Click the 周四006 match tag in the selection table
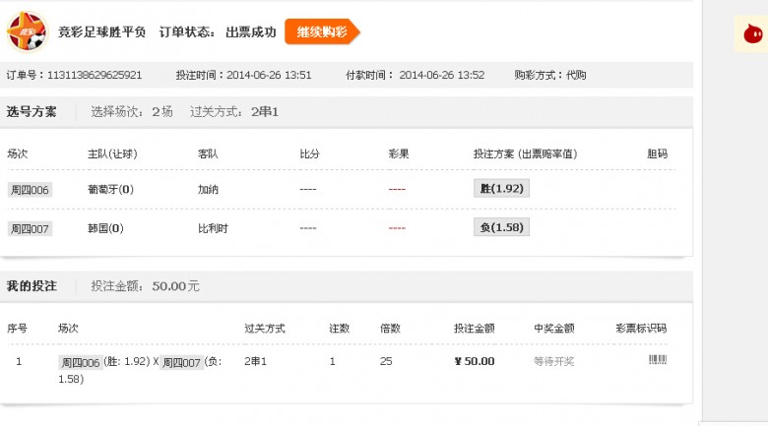768x426 pixels. pos(30,190)
